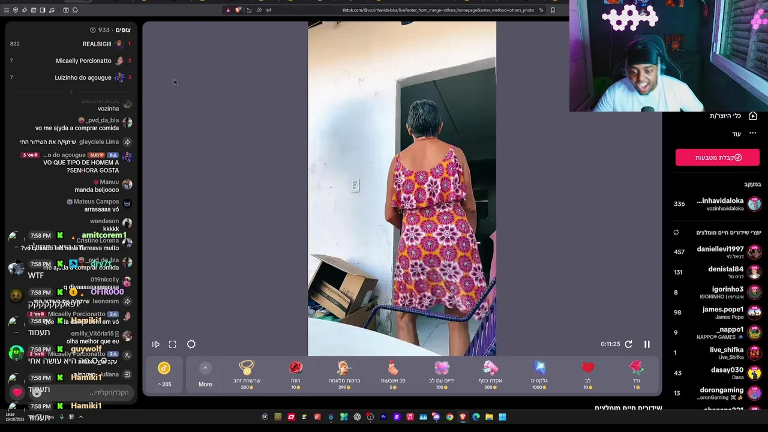Open the TikTok coin balance 205
Image resolution: width=768 pixels, height=432 pixels.
[164, 374]
